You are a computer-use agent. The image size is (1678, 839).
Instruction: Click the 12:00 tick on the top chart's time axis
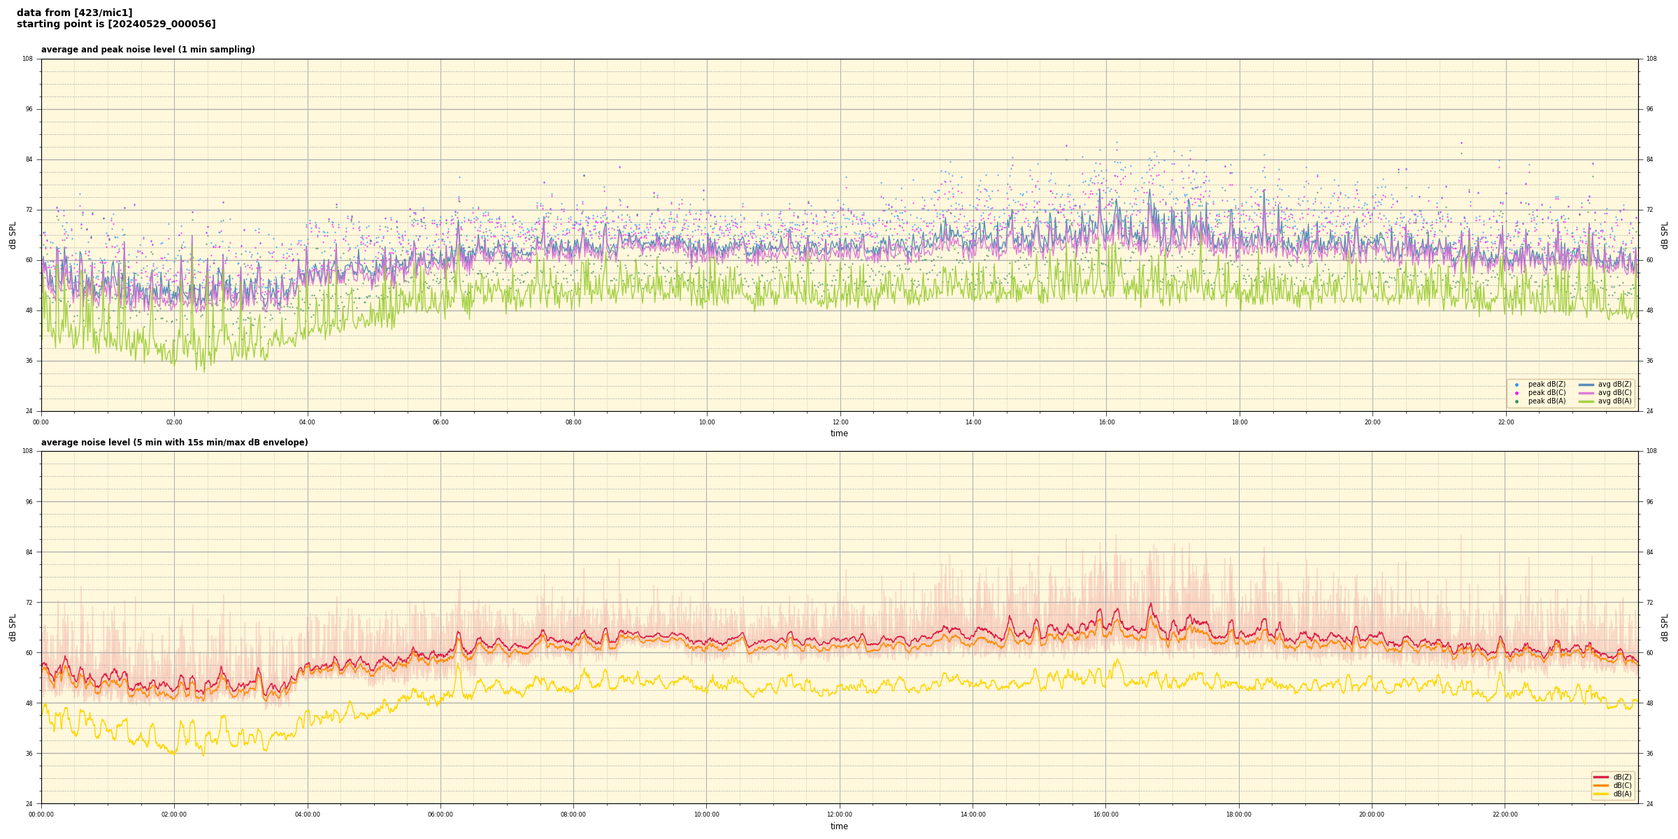(840, 422)
